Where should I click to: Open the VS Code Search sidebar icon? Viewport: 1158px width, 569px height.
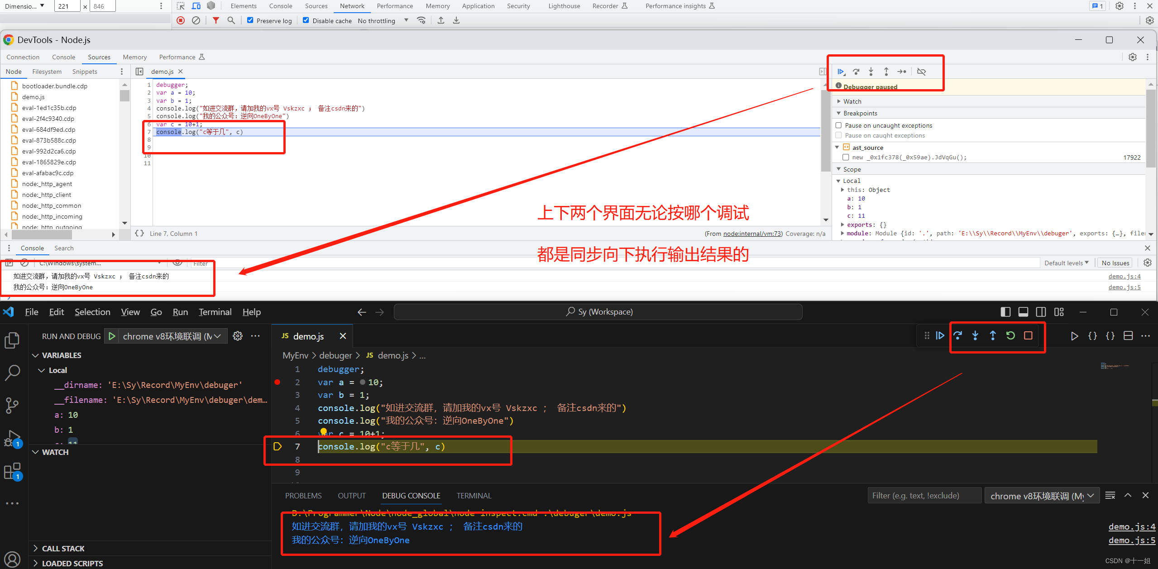pos(12,373)
